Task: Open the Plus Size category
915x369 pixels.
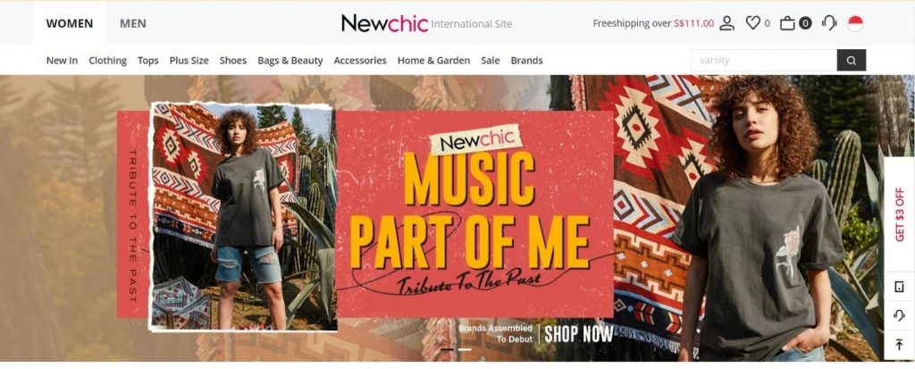Action: click(x=189, y=60)
